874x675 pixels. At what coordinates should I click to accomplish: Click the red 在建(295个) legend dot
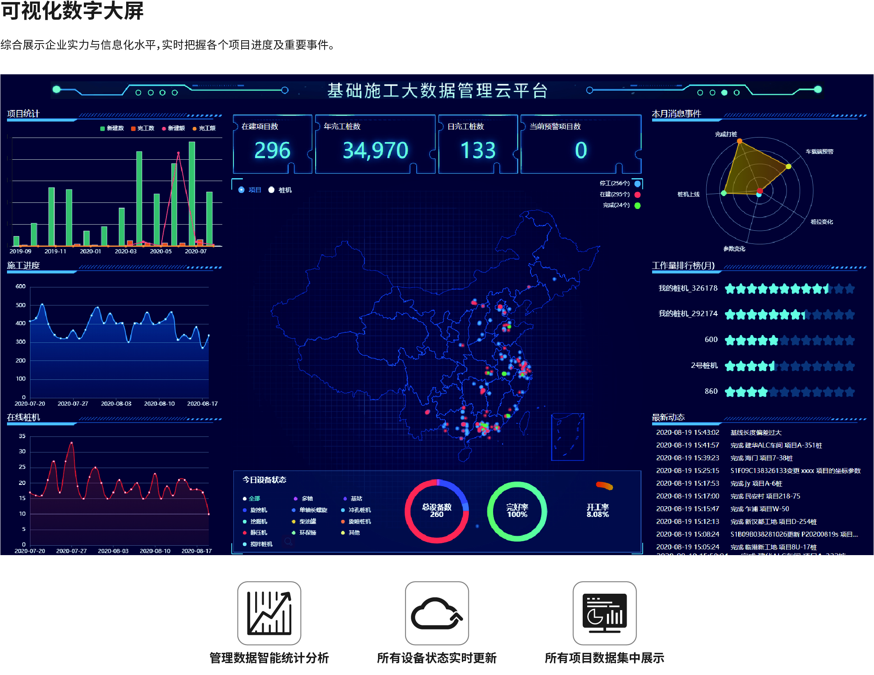coord(637,195)
